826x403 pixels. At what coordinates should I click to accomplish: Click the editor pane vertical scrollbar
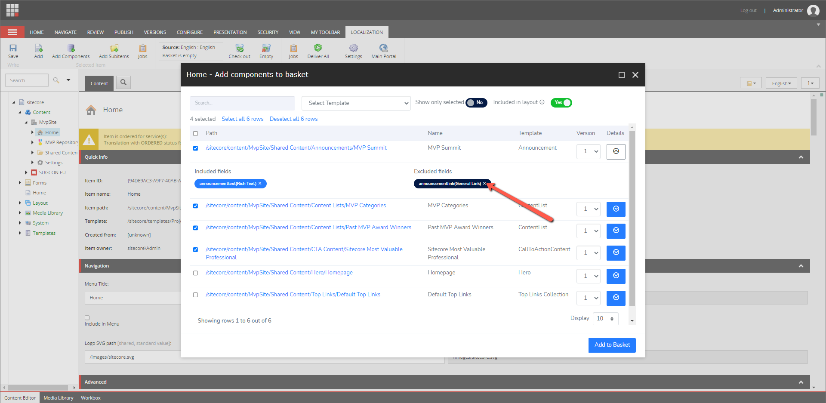tap(814, 117)
